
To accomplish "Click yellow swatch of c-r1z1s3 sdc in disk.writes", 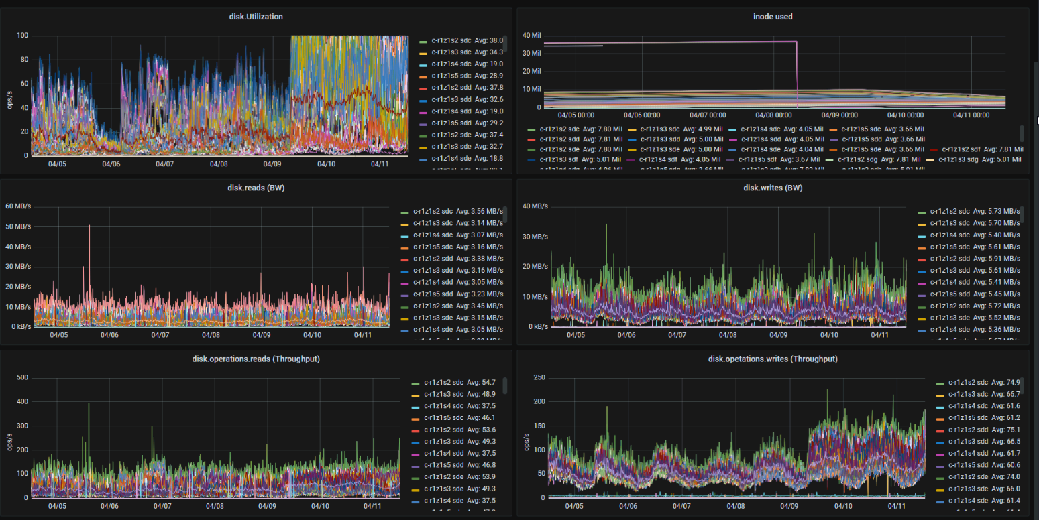I will tap(922, 224).
